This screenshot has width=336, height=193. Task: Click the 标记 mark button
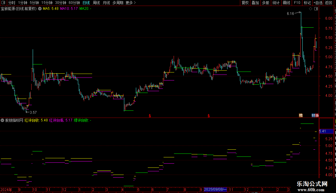click(307, 3)
